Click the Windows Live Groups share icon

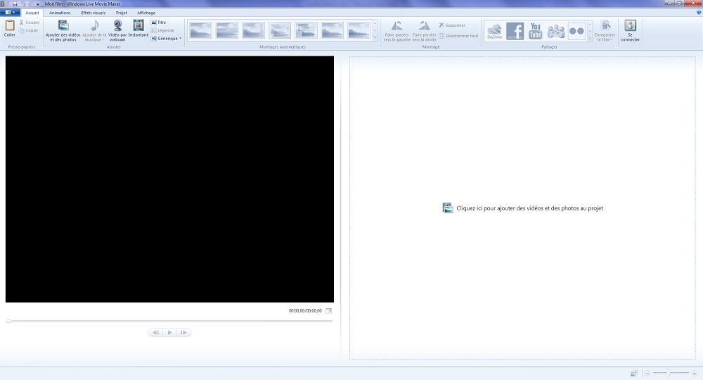(x=556, y=31)
